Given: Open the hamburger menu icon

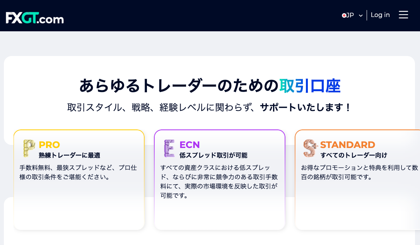Looking at the screenshot, I should click(x=403, y=15).
